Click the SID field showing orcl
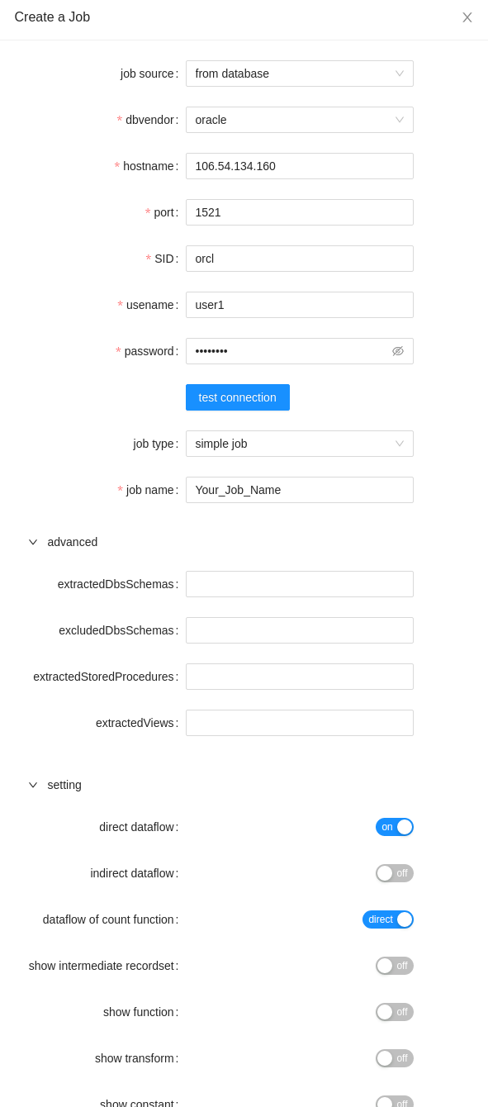The height and width of the screenshot is (1107, 488). 300,259
